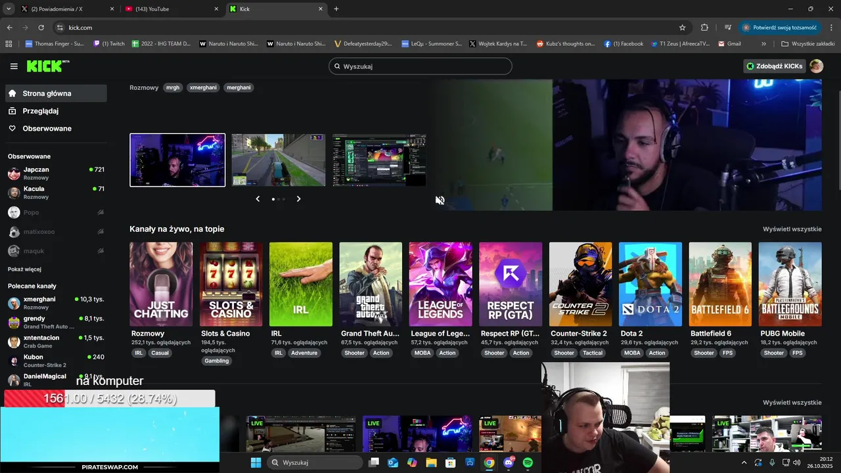The height and width of the screenshot is (473, 841).
Task: Open the Just Chatting category card
Action: 161,284
